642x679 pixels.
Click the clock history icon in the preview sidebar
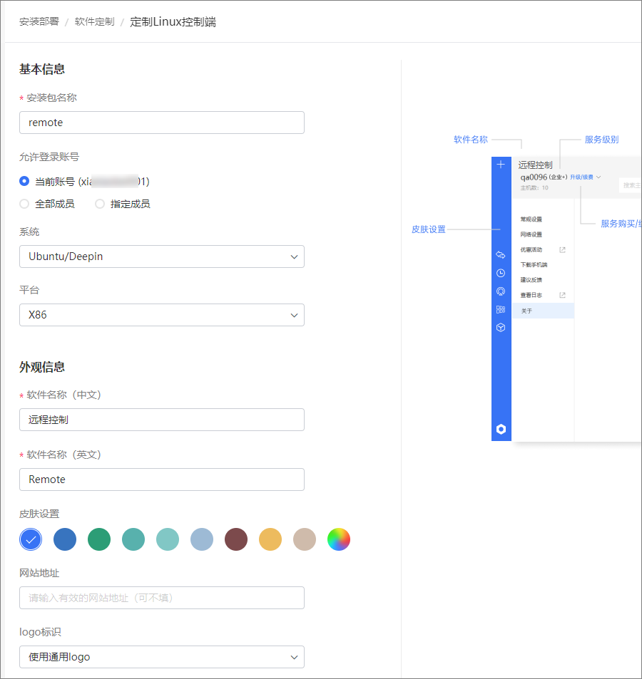click(x=501, y=273)
